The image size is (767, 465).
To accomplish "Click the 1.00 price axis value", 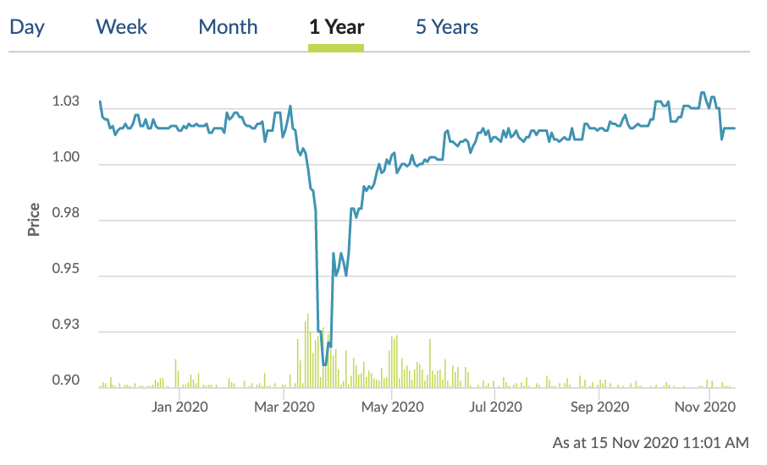I will [x=66, y=158].
